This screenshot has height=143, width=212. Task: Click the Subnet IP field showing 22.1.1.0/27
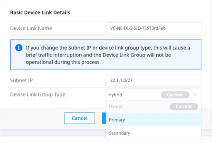click(153, 80)
